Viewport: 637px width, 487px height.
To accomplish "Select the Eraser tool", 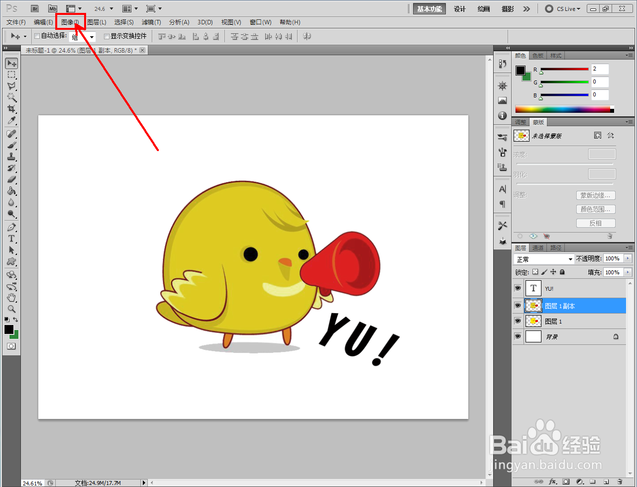I will [x=11, y=179].
